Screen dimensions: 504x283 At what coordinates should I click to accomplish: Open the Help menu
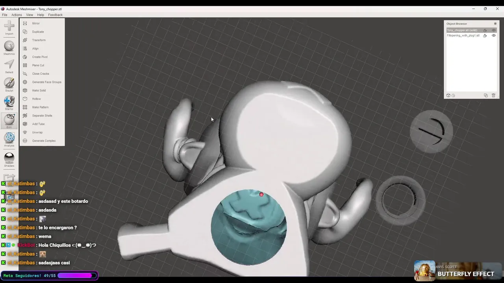click(x=41, y=15)
